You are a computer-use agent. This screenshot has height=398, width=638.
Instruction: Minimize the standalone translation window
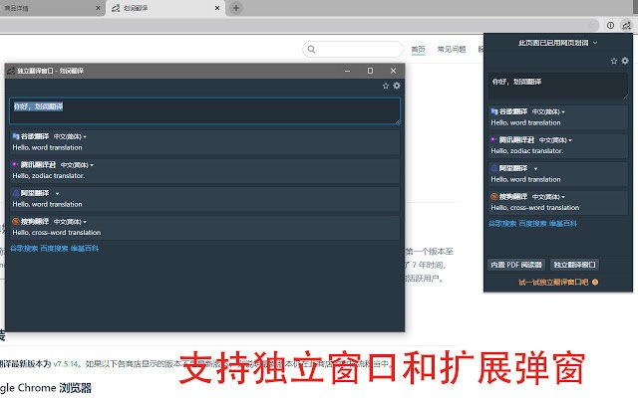click(347, 71)
